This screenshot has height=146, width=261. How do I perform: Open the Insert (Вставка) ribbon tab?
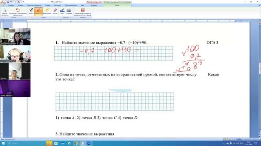(x=21, y=5)
